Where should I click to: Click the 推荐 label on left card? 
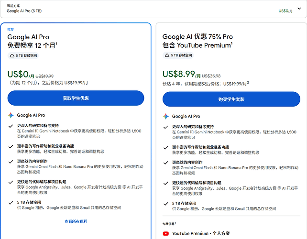[11, 29]
